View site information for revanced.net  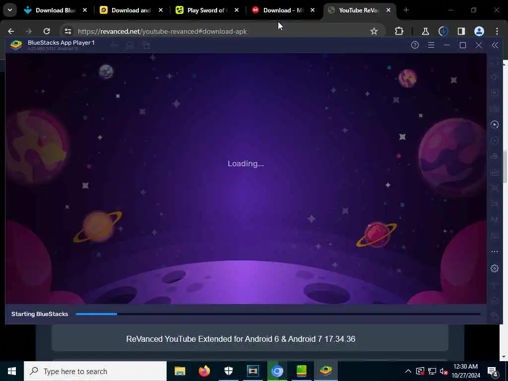[67, 31]
